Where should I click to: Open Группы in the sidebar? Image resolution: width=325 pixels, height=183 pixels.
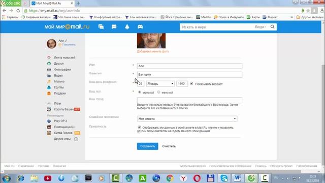click(59, 87)
